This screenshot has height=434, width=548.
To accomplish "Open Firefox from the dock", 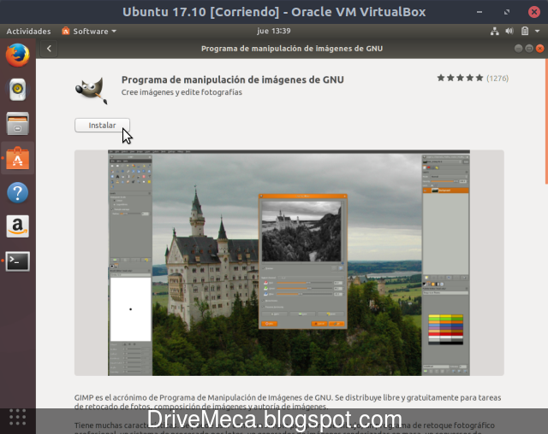I will click(17, 55).
